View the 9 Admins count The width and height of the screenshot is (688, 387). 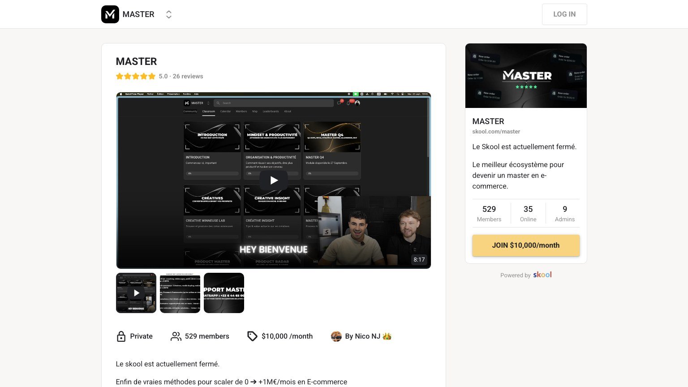click(565, 213)
